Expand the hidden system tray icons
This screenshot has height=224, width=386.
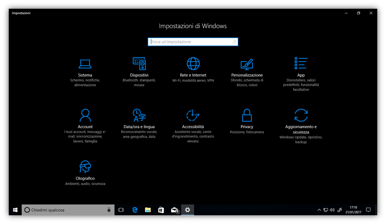(319, 210)
